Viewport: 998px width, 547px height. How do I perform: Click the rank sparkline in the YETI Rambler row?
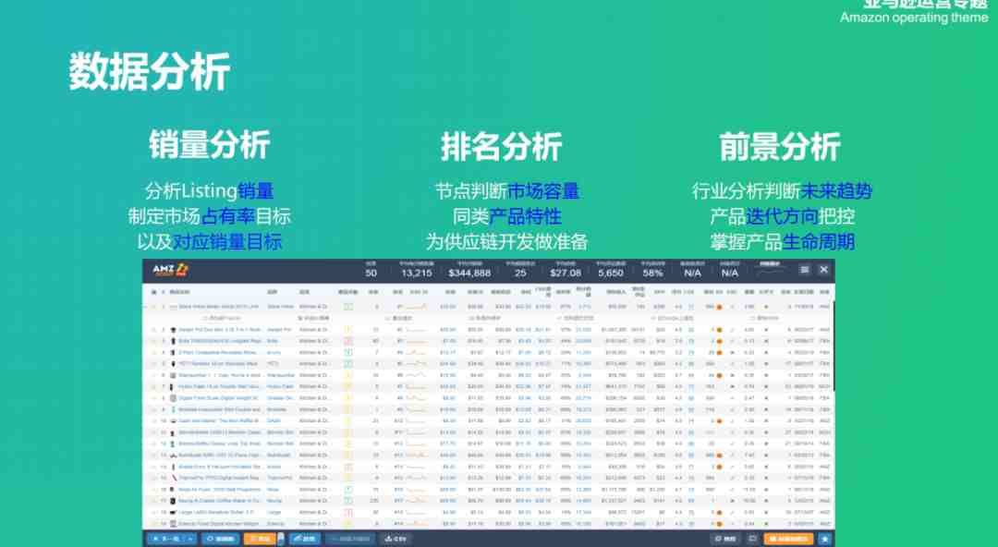(417, 364)
